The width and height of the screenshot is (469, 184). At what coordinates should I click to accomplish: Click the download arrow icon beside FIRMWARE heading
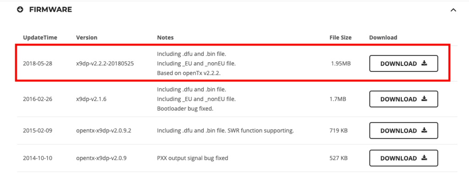click(20, 9)
